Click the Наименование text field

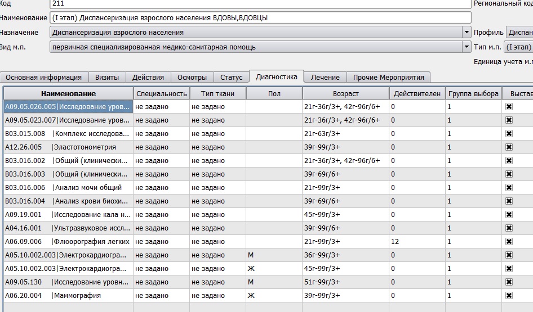(x=259, y=17)
